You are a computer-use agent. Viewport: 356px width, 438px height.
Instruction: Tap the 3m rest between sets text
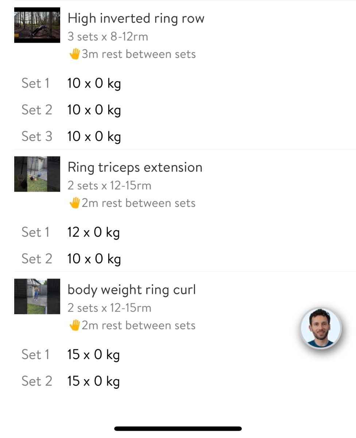[139, 54]
